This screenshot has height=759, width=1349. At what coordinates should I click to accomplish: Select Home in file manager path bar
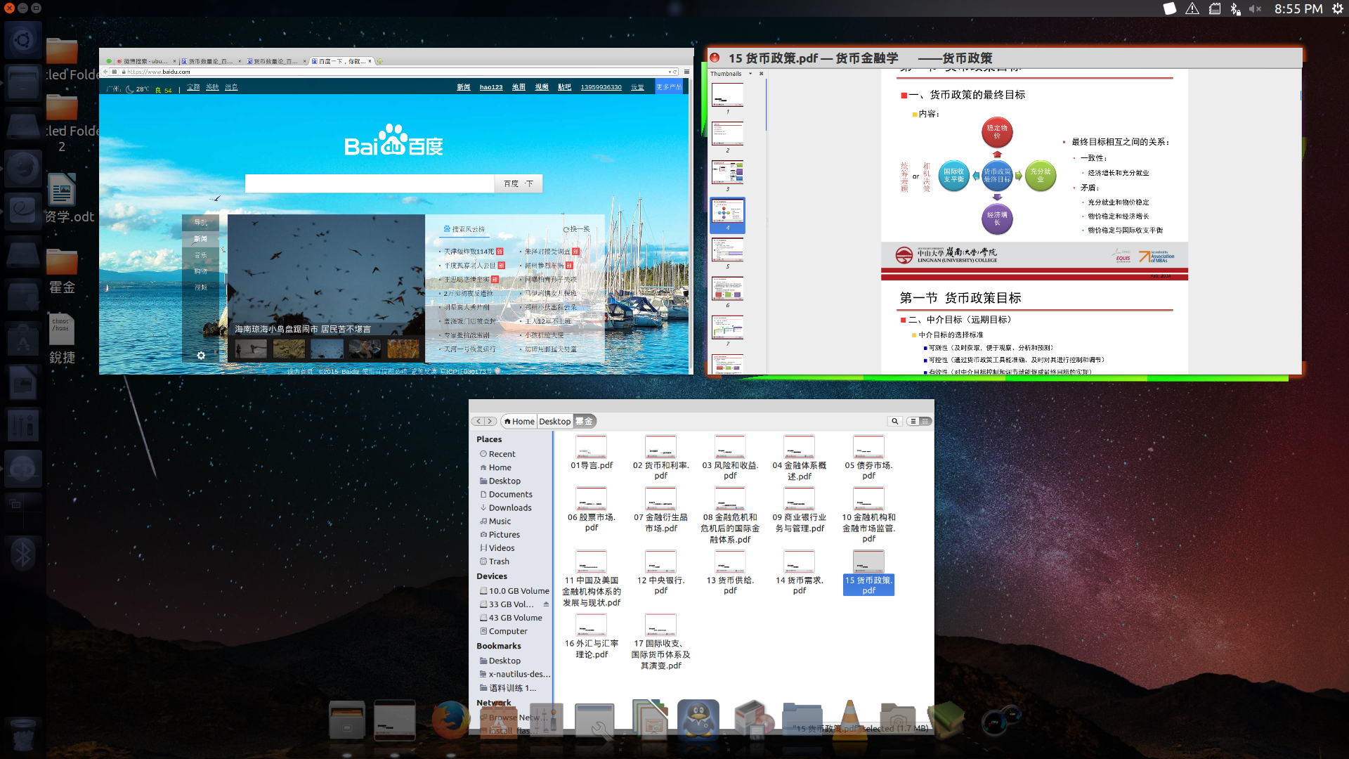519,421
